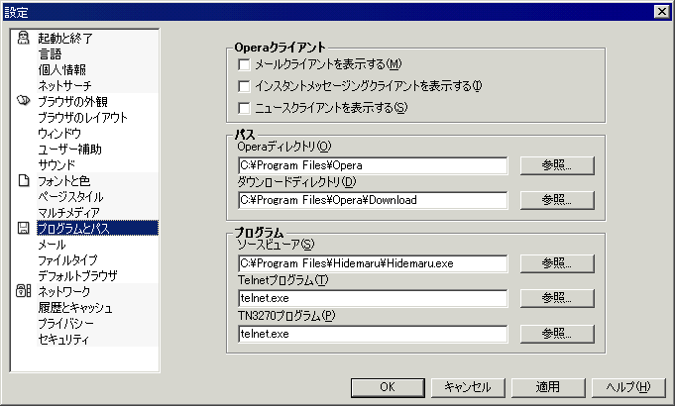Click the ネットワーク category icon
The height and width of the screenshot is (406, 675).
(x=24, y=291)
